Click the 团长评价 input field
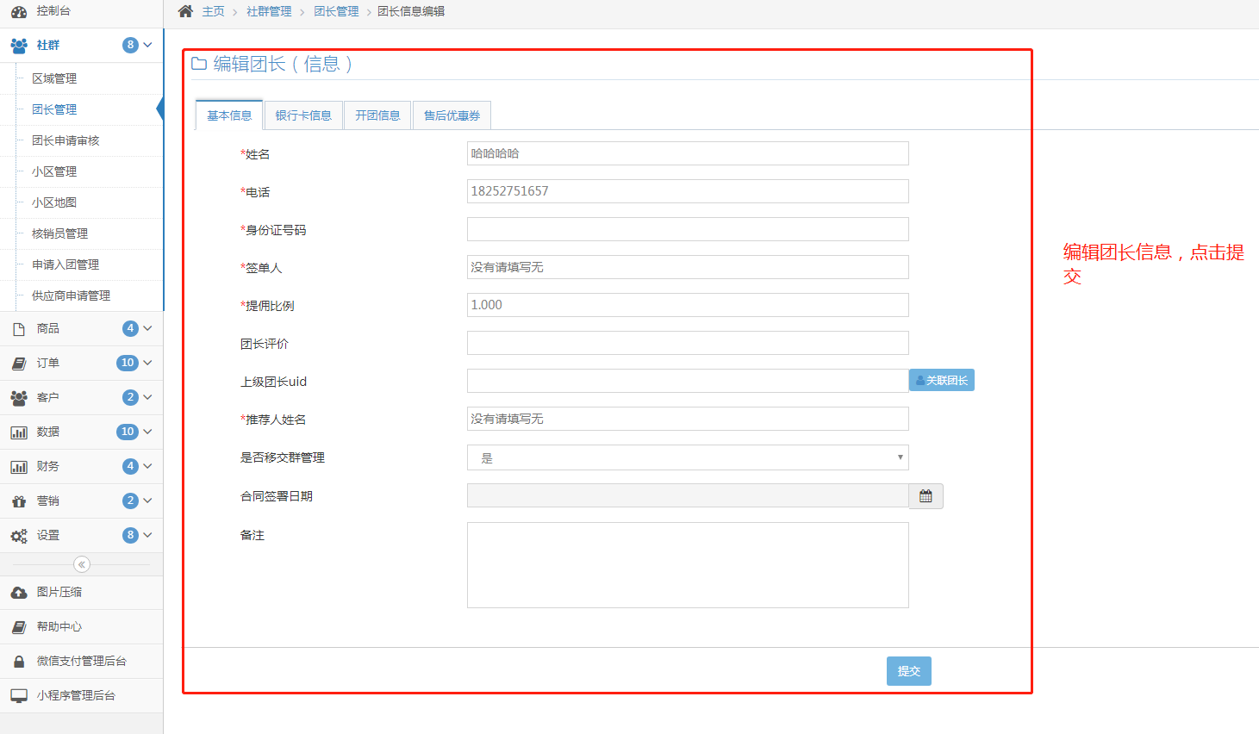The height and width of the screenshot is (734, 1259). click(x=688, y=343)
